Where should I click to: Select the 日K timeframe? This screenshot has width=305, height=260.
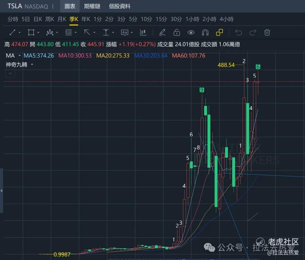(x=38, y=19)
